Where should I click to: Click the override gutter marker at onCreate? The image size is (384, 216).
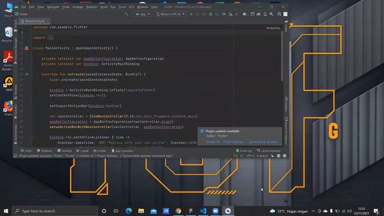tap(26, 74)
